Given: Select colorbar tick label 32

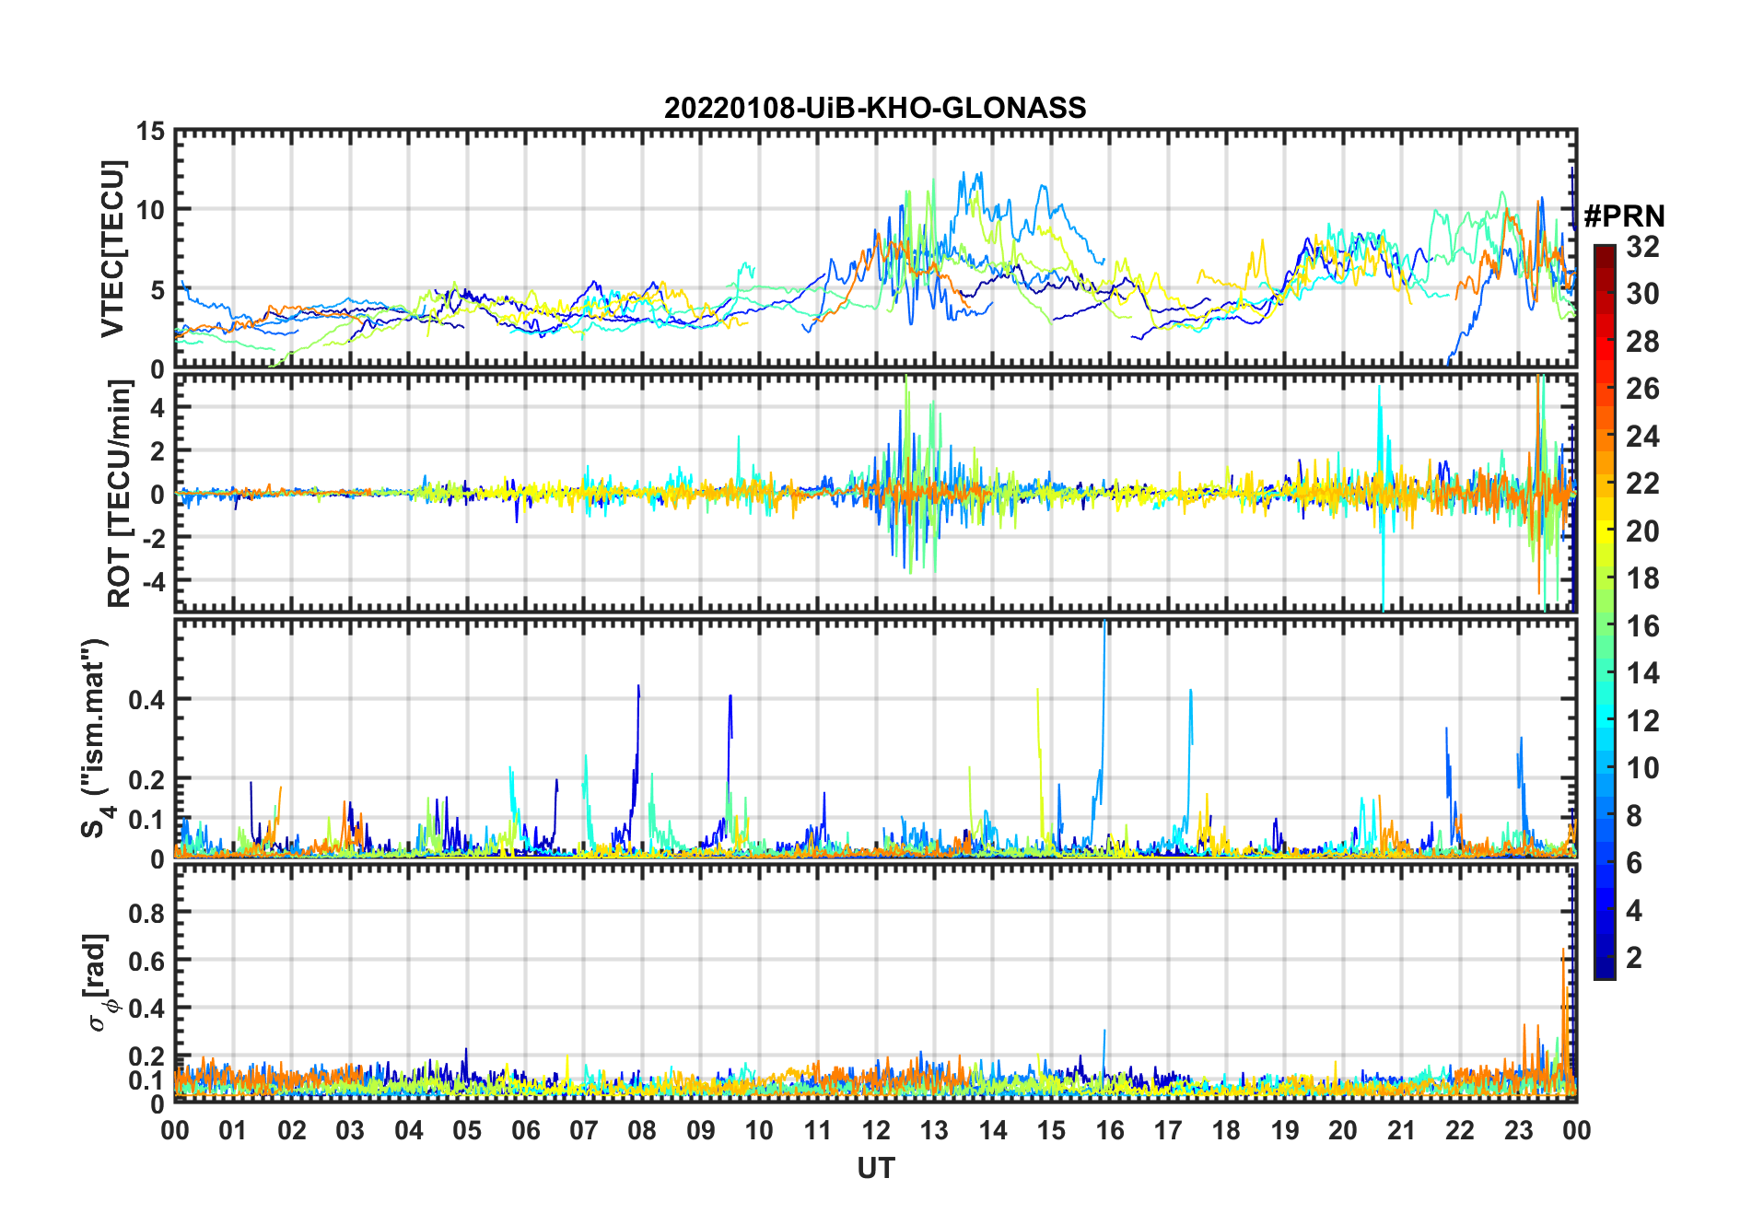Looking at the screenshot, I should pyautogui.click(x=1642, y=247).
